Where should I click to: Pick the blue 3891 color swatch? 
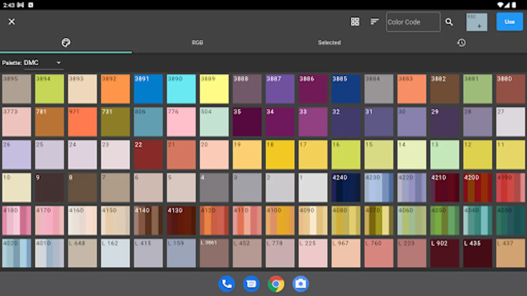click(x=148, y=89)
